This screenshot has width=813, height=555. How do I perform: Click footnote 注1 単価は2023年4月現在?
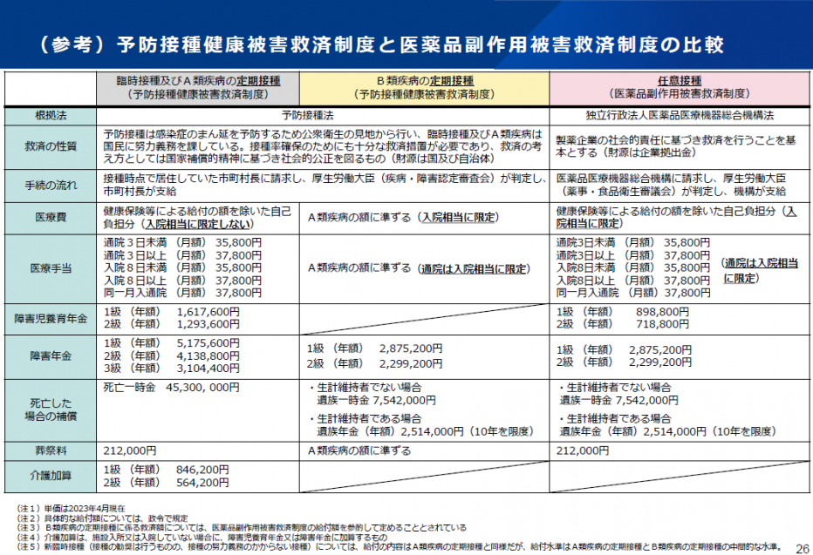(71, 509)
